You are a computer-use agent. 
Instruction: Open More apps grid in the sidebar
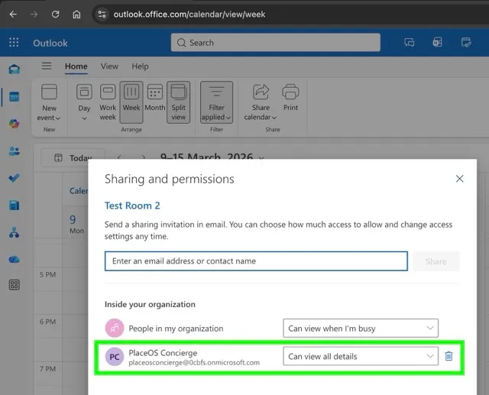(14, 285)
